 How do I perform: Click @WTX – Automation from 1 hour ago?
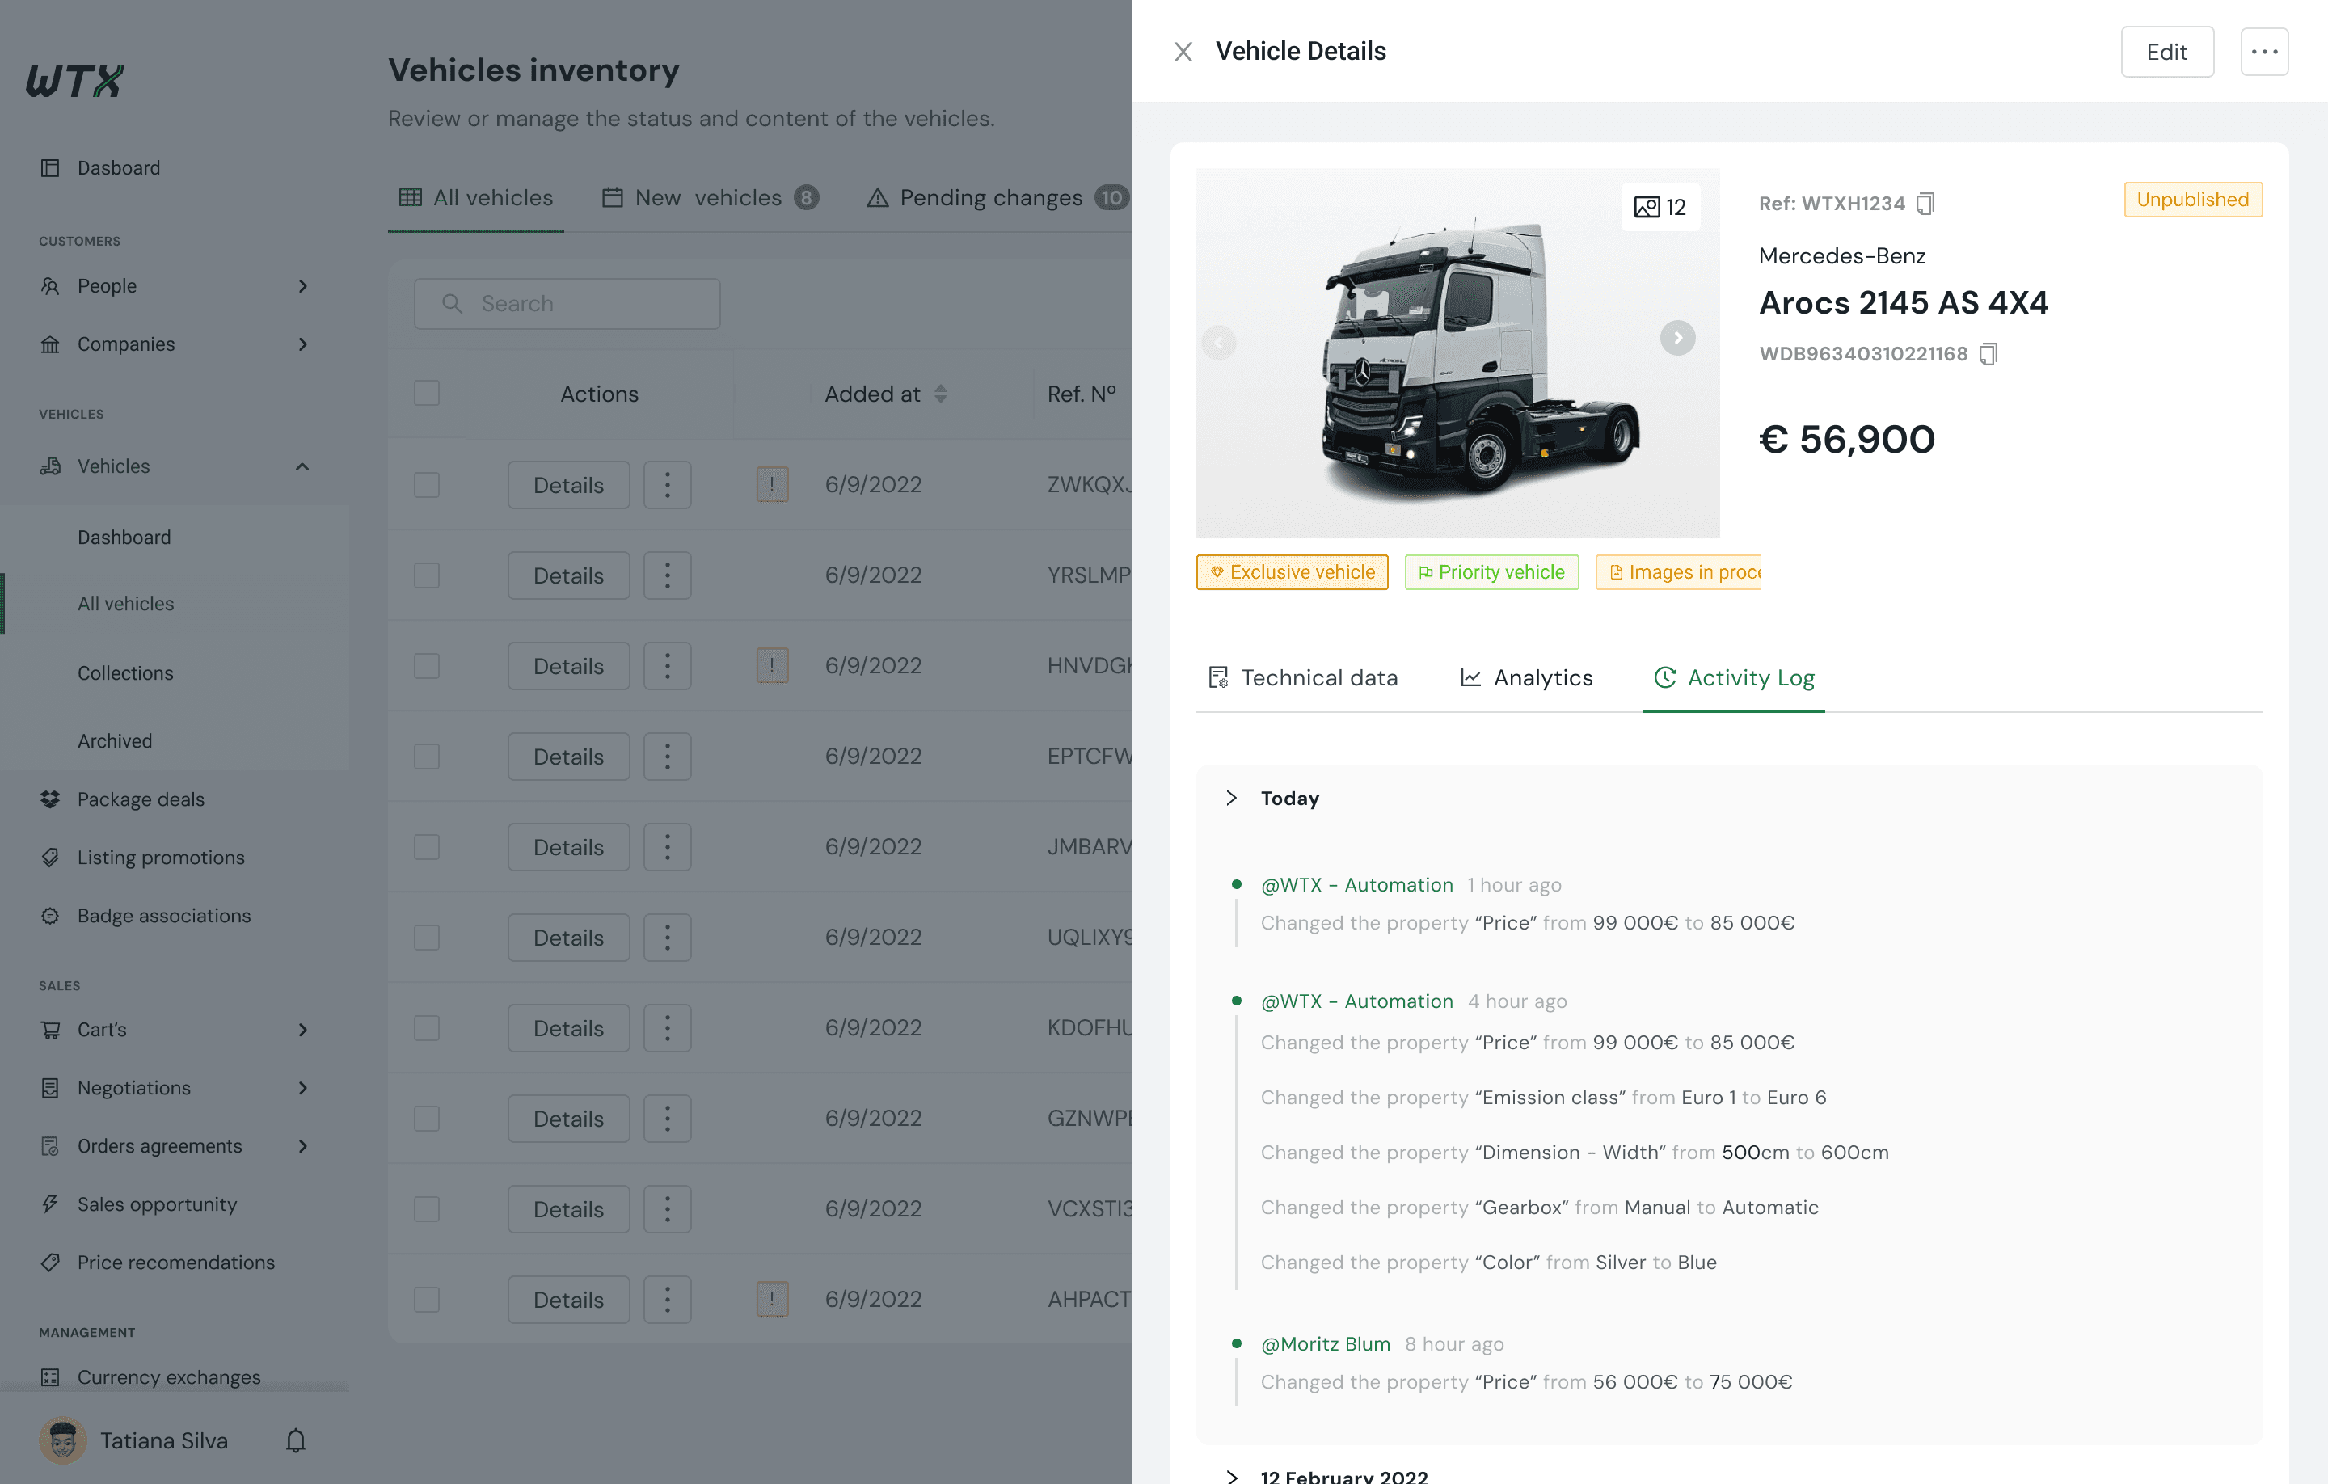pos(1356,884)
